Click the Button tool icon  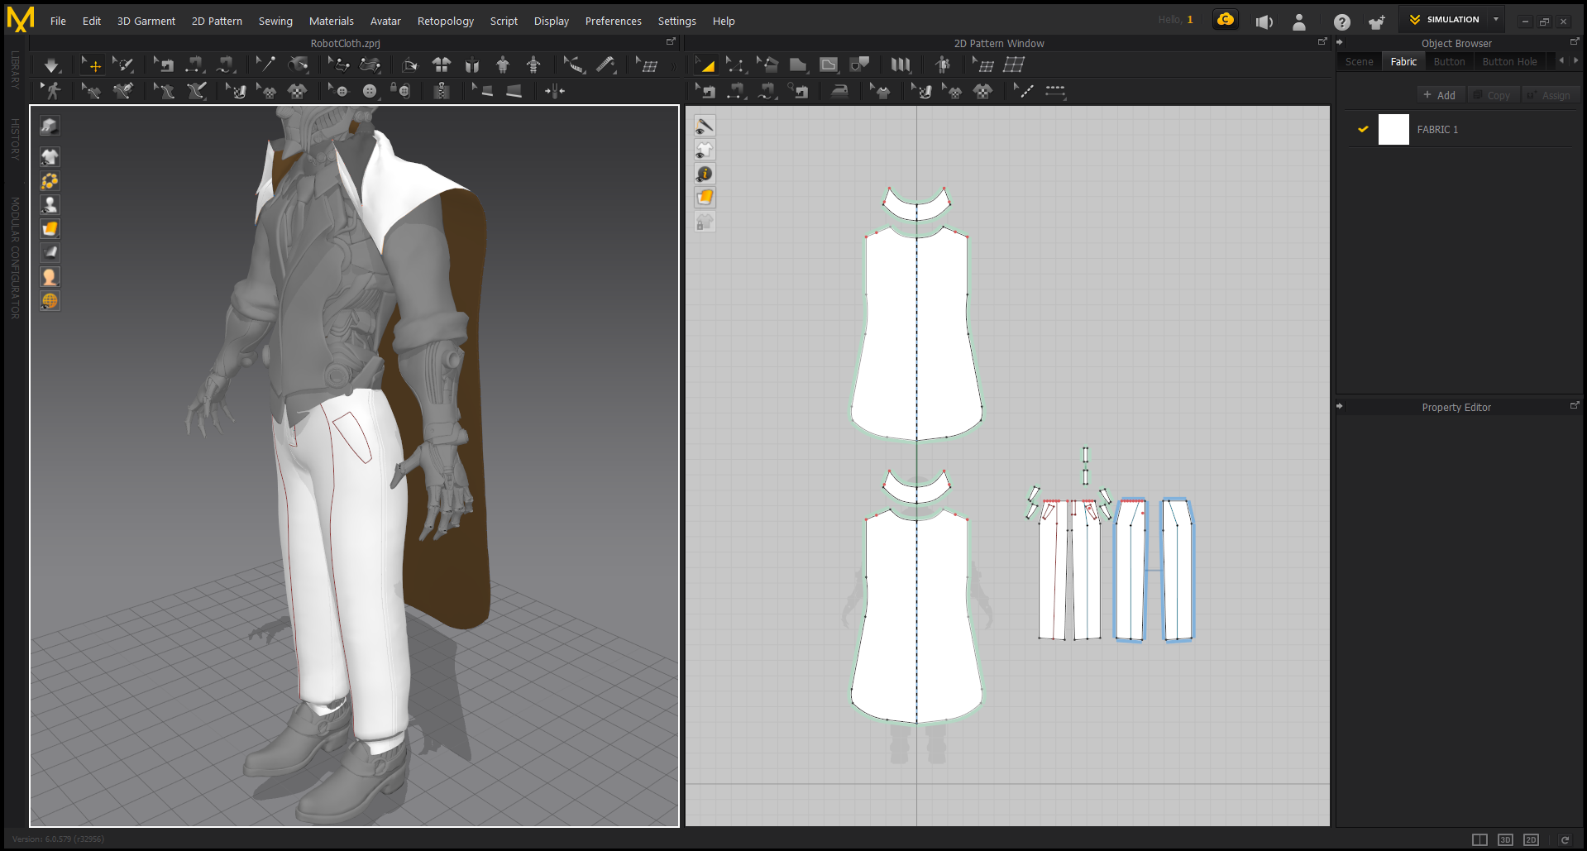tap(369, 91)
